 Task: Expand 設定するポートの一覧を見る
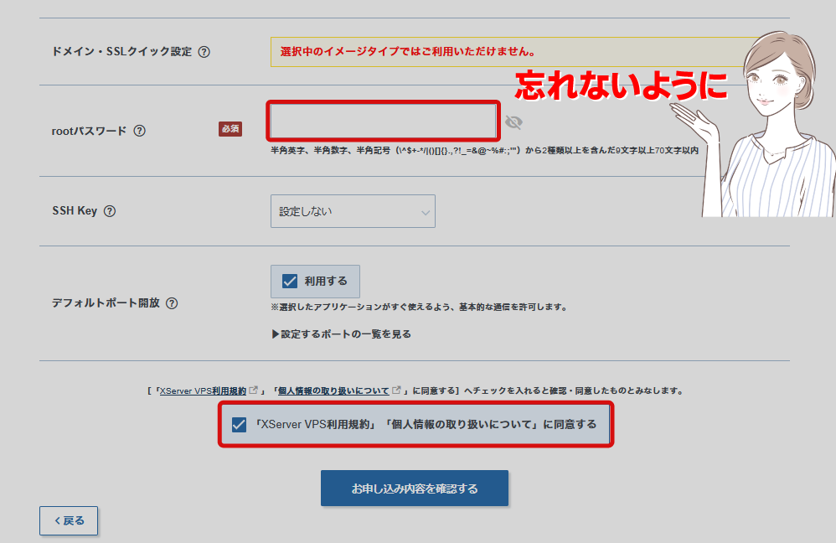click(x=341, y=334)
